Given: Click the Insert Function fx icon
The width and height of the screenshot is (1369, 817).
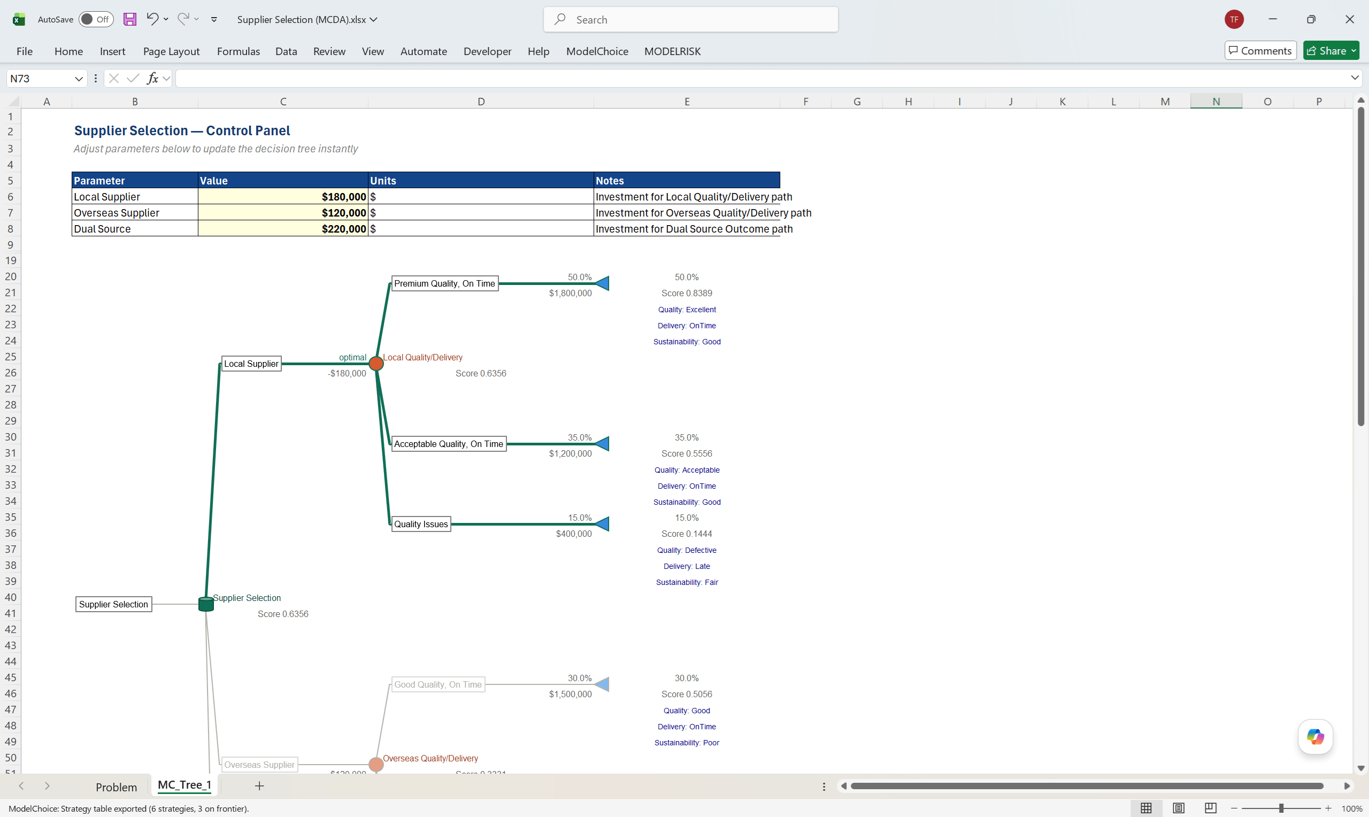Looking at the screenshot, I should coord(152,78).
